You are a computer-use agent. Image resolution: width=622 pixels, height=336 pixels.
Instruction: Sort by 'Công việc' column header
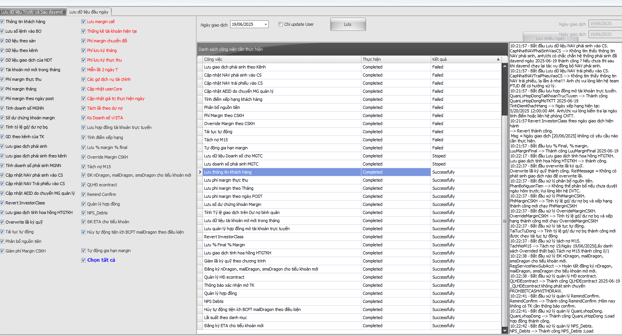click(282, 59)
